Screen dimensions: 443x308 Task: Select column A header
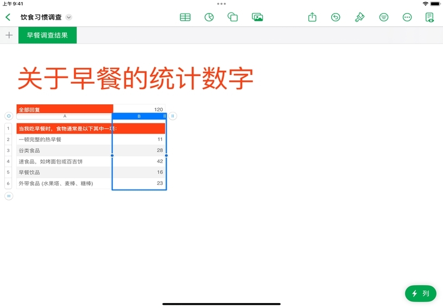(65, 116)
